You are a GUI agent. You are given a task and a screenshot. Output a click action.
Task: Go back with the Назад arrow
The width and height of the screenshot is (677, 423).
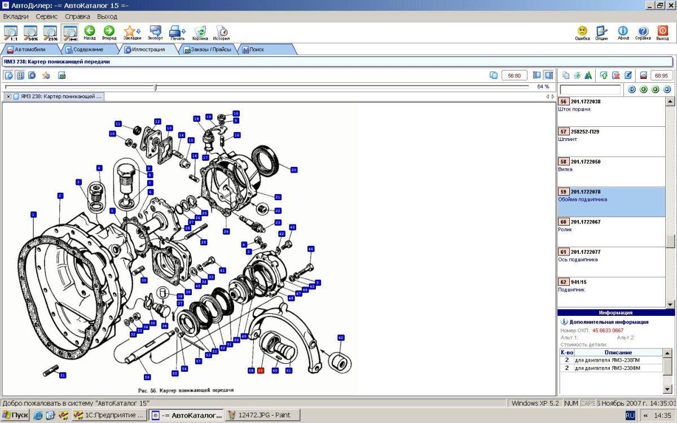coord(90,33)
